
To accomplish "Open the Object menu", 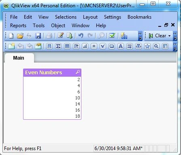I will 58,26.
